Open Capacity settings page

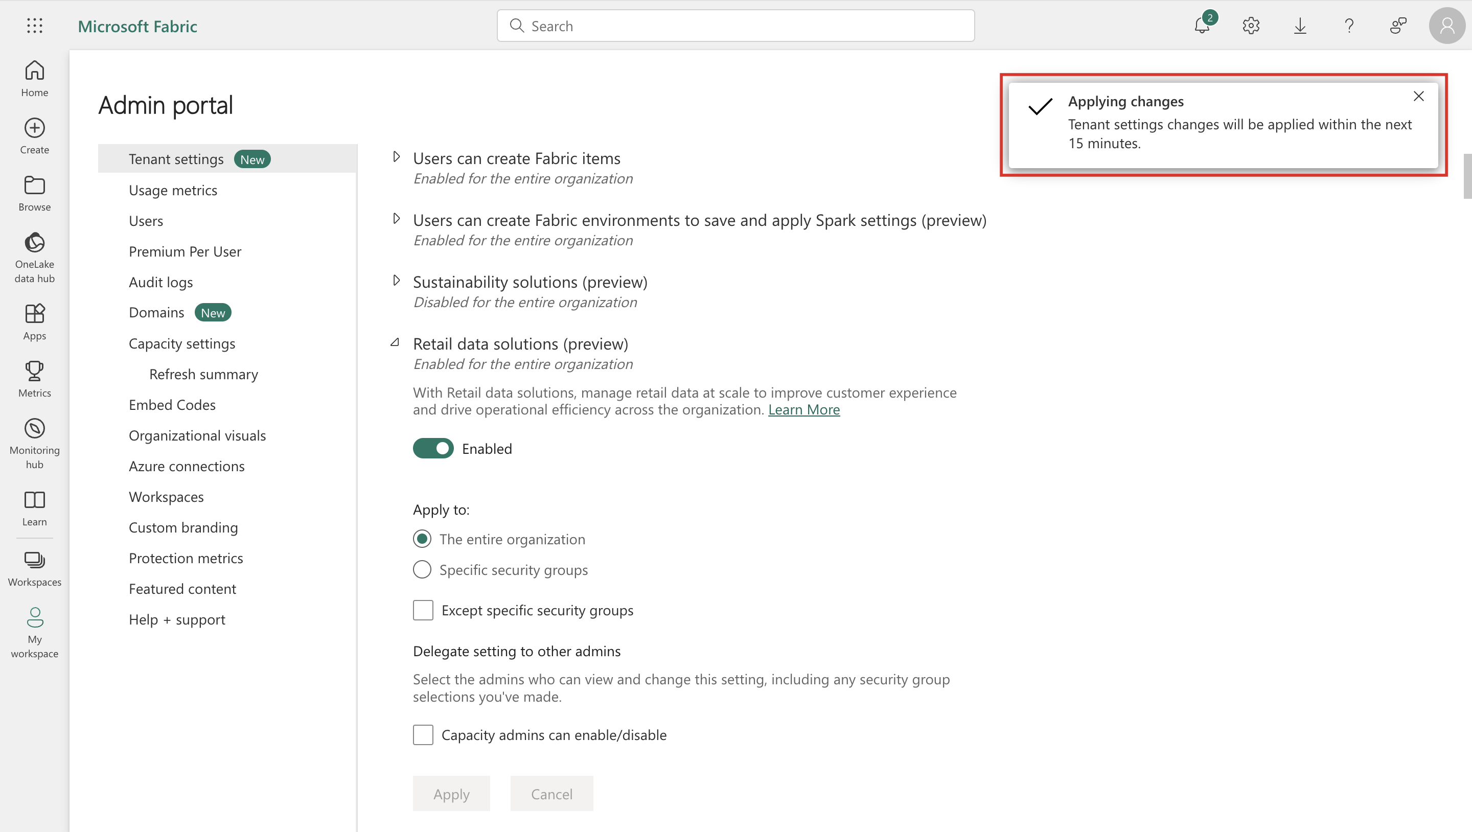[182, 343]
